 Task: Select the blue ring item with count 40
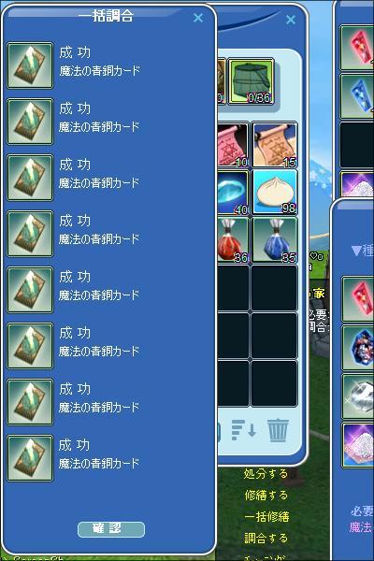tap(233, 192)
